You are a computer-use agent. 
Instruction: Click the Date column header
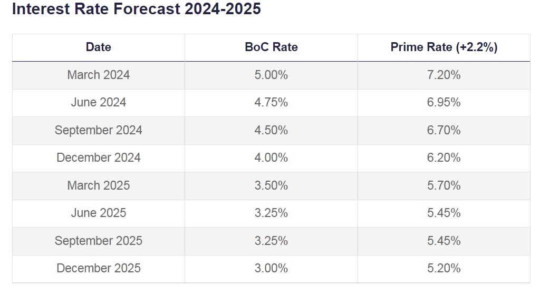(99, 47)
